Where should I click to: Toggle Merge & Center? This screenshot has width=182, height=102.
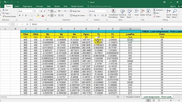tap(78, 15)
